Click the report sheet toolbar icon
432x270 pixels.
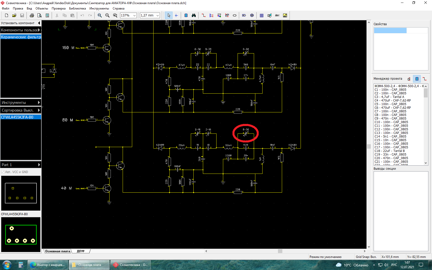coord(47,15)
